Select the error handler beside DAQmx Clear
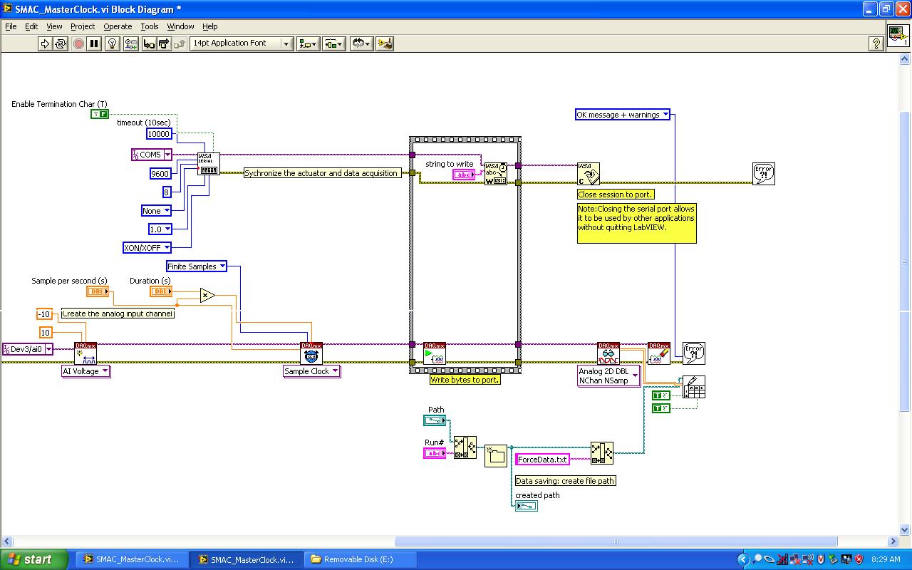The width and height of the screenshot is (912, 570). [694, 353]
